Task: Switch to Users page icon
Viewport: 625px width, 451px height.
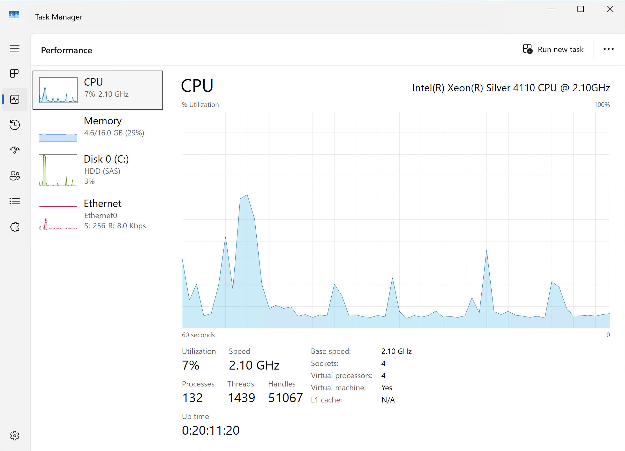Action: pyautogui.click(x=15, y=176)
